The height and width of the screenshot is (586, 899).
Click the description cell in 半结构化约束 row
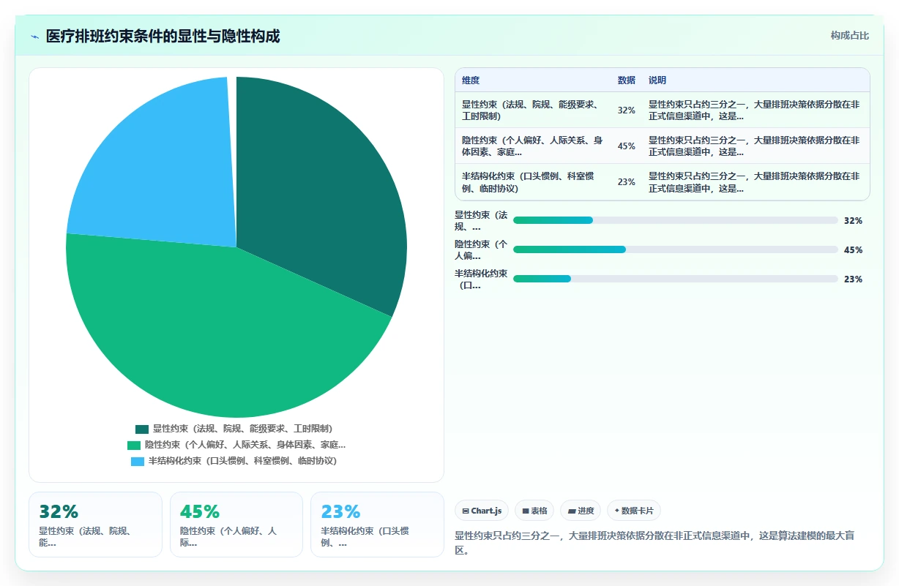(754, 182)
